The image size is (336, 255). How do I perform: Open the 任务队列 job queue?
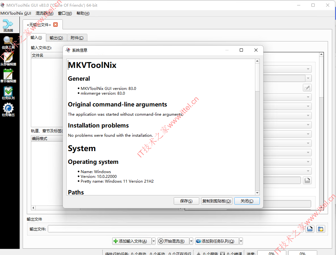[8, 93]
